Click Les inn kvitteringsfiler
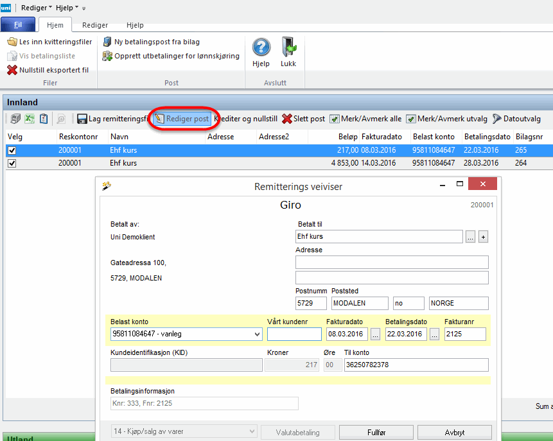Image resolution: width=553 pixels, height=441 pixels. [x=50, y=42]
